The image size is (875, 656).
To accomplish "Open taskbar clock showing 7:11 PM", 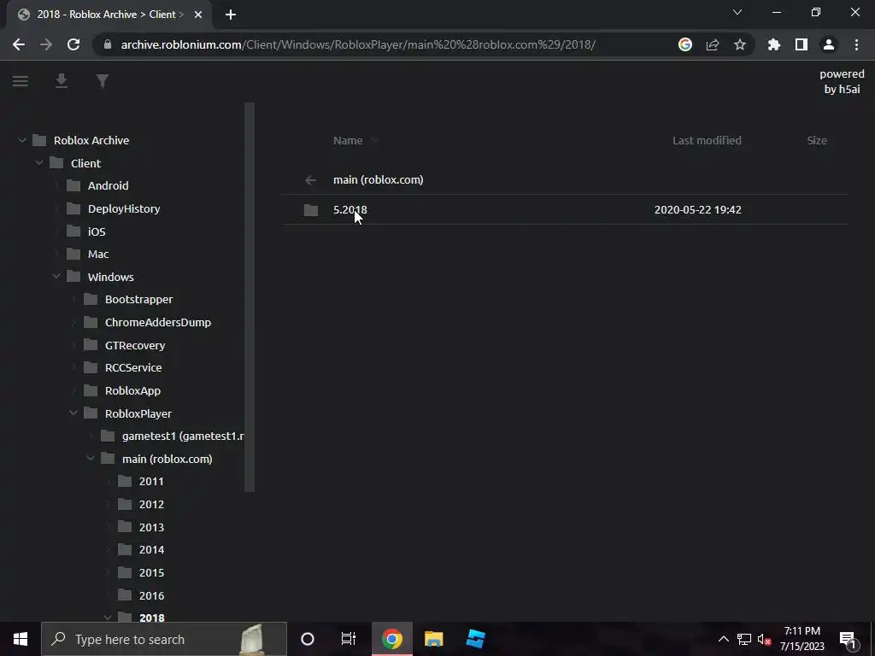I will 802,639.
